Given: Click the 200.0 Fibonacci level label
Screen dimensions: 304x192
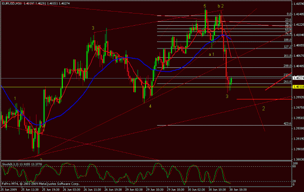Looking at the screenshot, I should [287, 66].
